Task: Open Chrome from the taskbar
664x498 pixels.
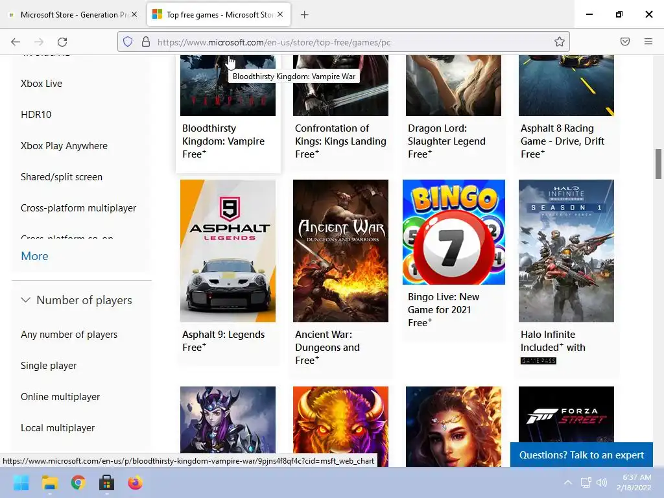Action: tap(78, 482)
